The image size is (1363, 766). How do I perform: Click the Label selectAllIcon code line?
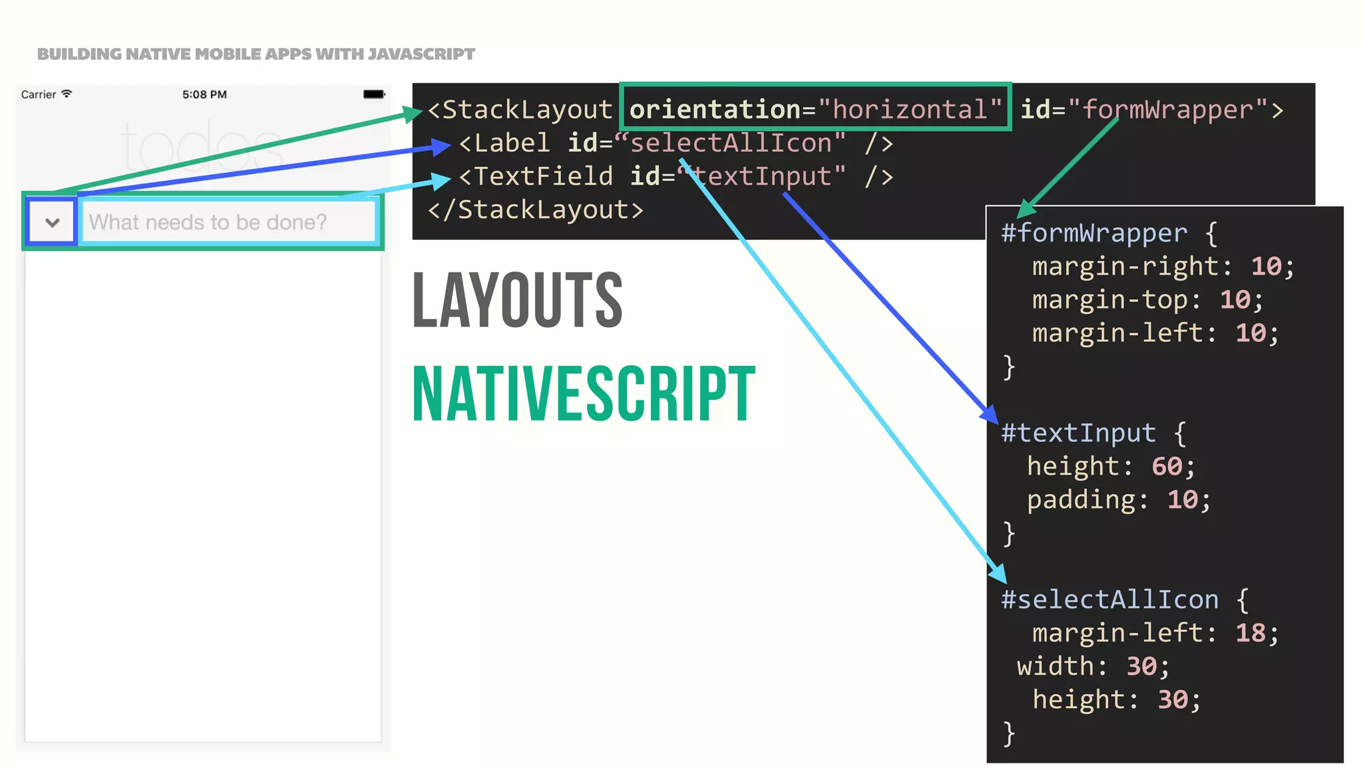coord(676,143)
